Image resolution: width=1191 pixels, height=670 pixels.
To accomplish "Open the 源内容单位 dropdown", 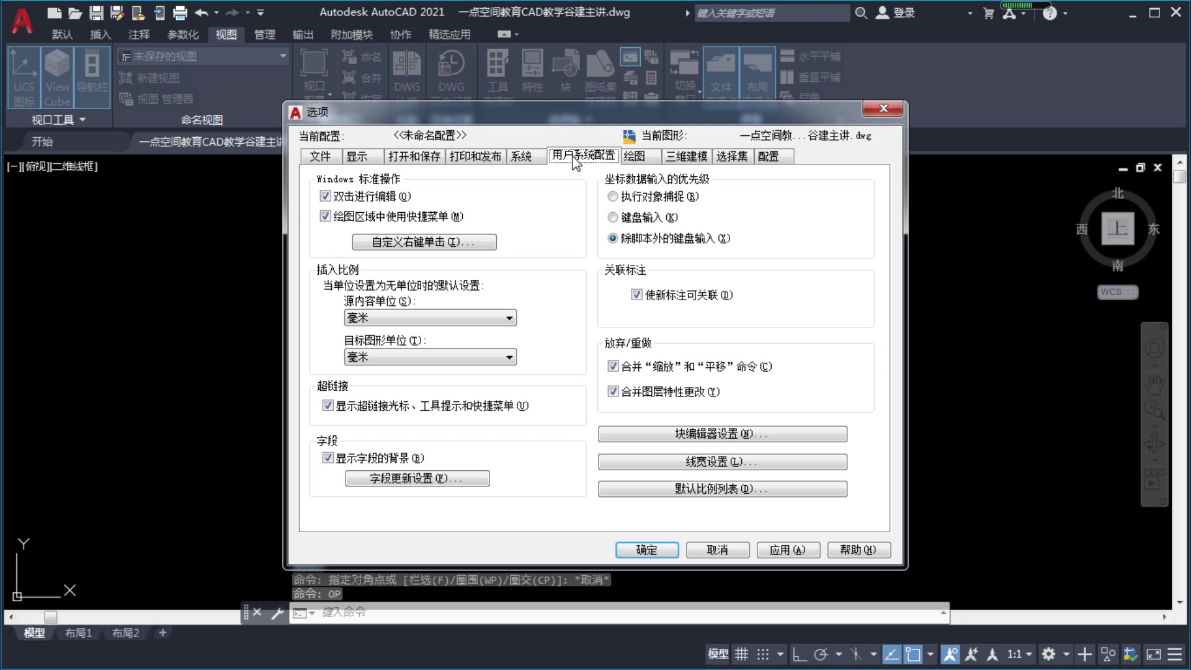I will click(x=508, y=317).
